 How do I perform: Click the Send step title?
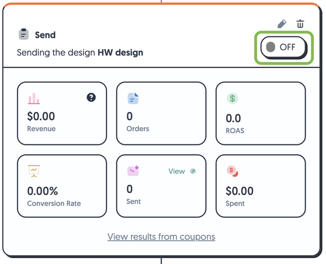pos(45,35)
